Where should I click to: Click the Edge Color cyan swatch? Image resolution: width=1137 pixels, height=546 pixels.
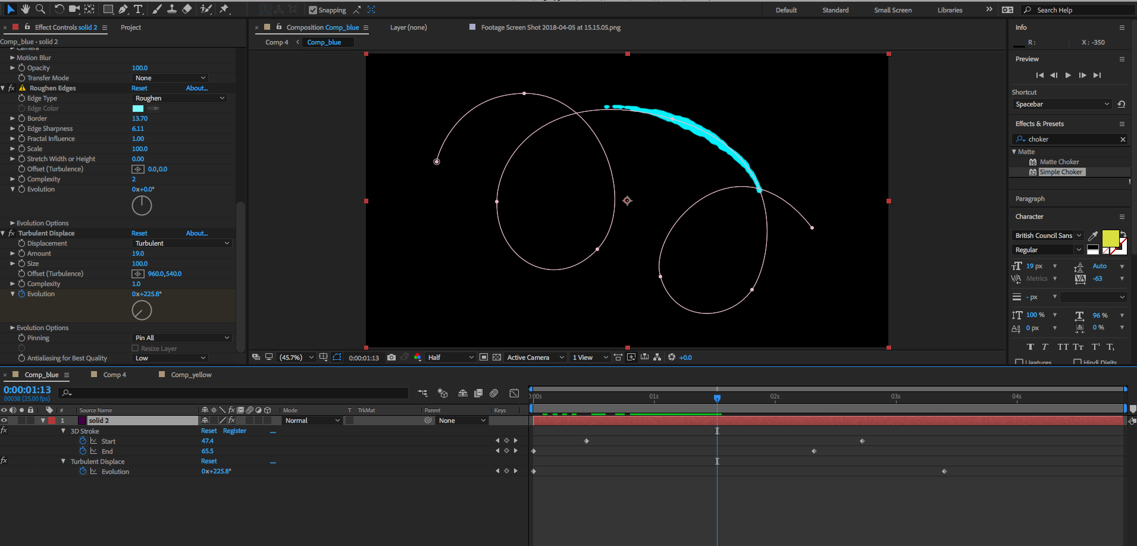[x=138, y=108]
